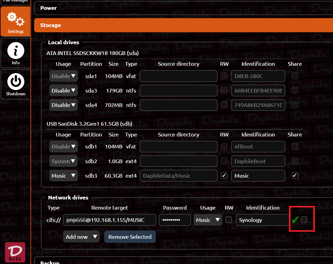The height and width of the screenshot is (264, 333).
Task: Click the Network drives heading
Action: pos(68,198)
